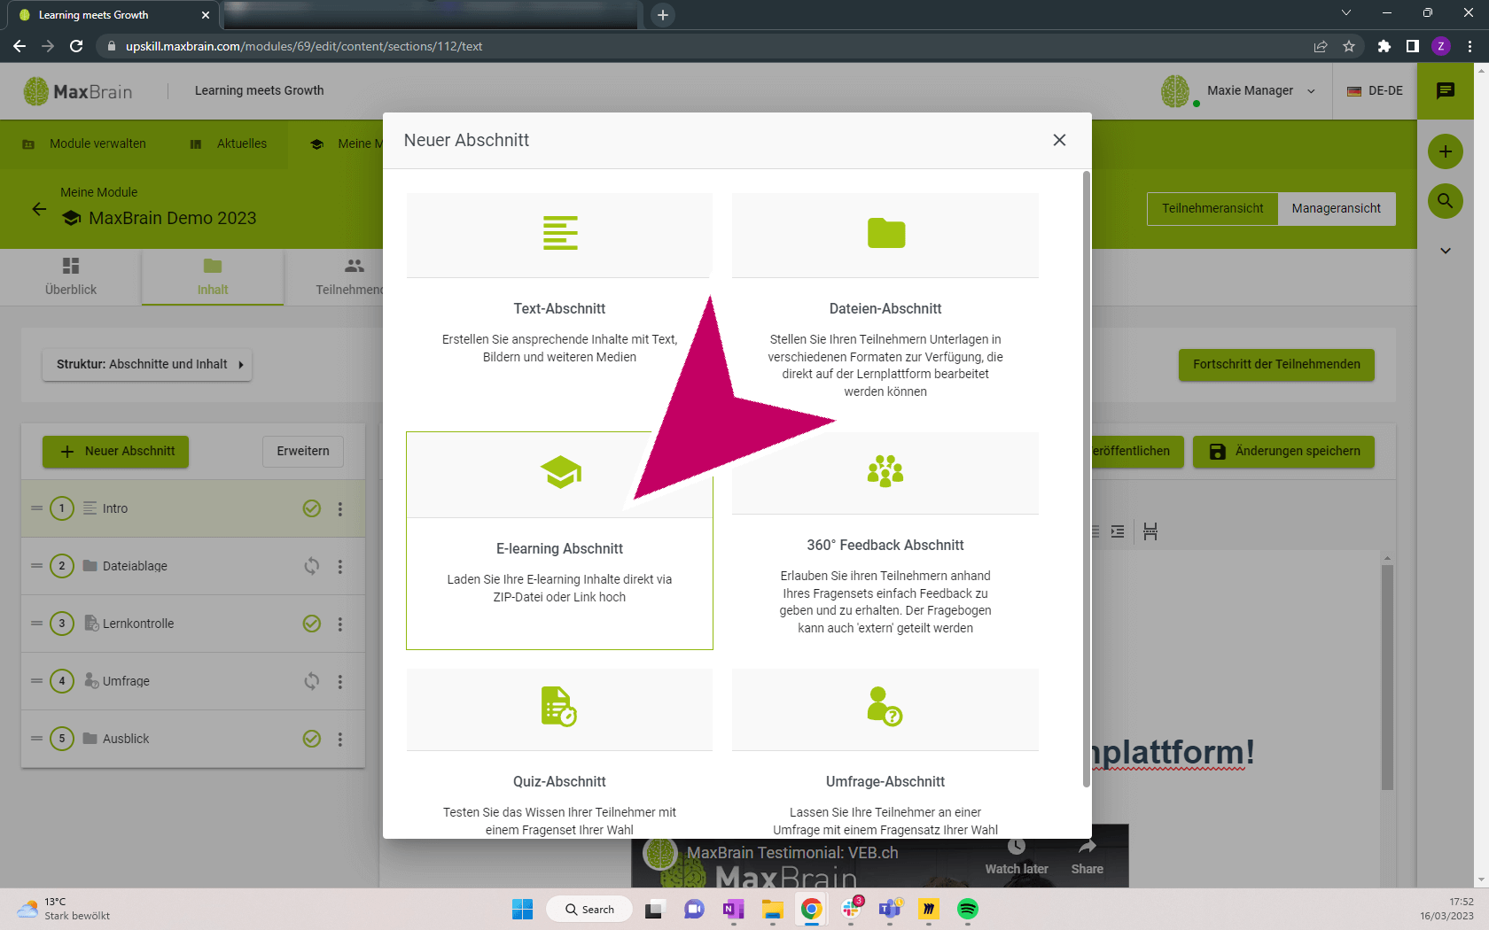
Task: Select the Umfrage-Abschnitt person question icon
Action: 885,707
